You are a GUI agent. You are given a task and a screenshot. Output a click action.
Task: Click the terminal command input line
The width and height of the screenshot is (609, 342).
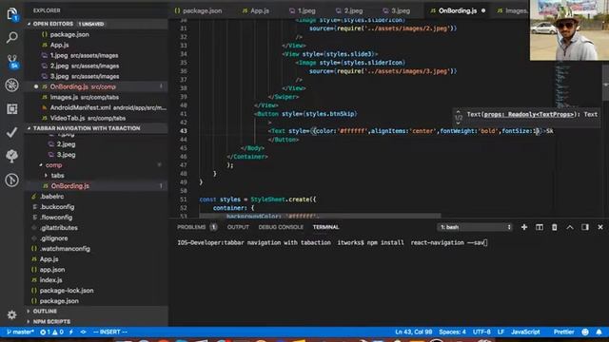[332, 243]
